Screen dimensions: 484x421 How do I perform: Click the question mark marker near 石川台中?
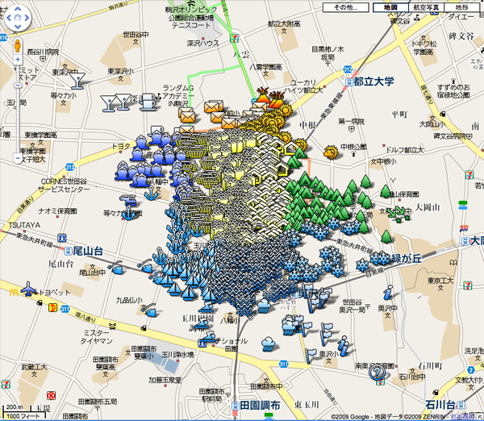pyautogui.click(x=377, y=372)
